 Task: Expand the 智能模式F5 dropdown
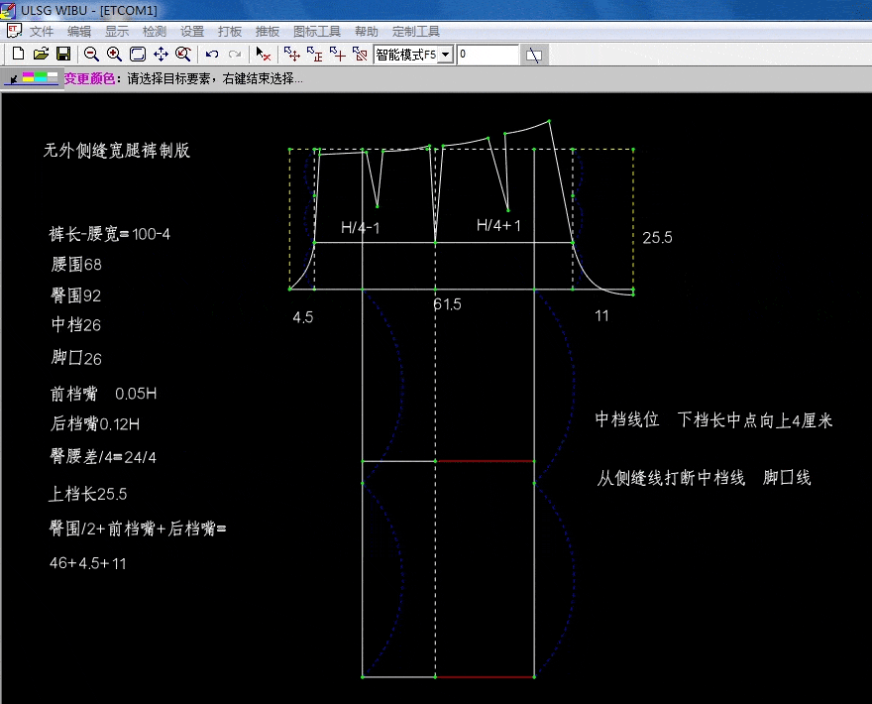445,55
